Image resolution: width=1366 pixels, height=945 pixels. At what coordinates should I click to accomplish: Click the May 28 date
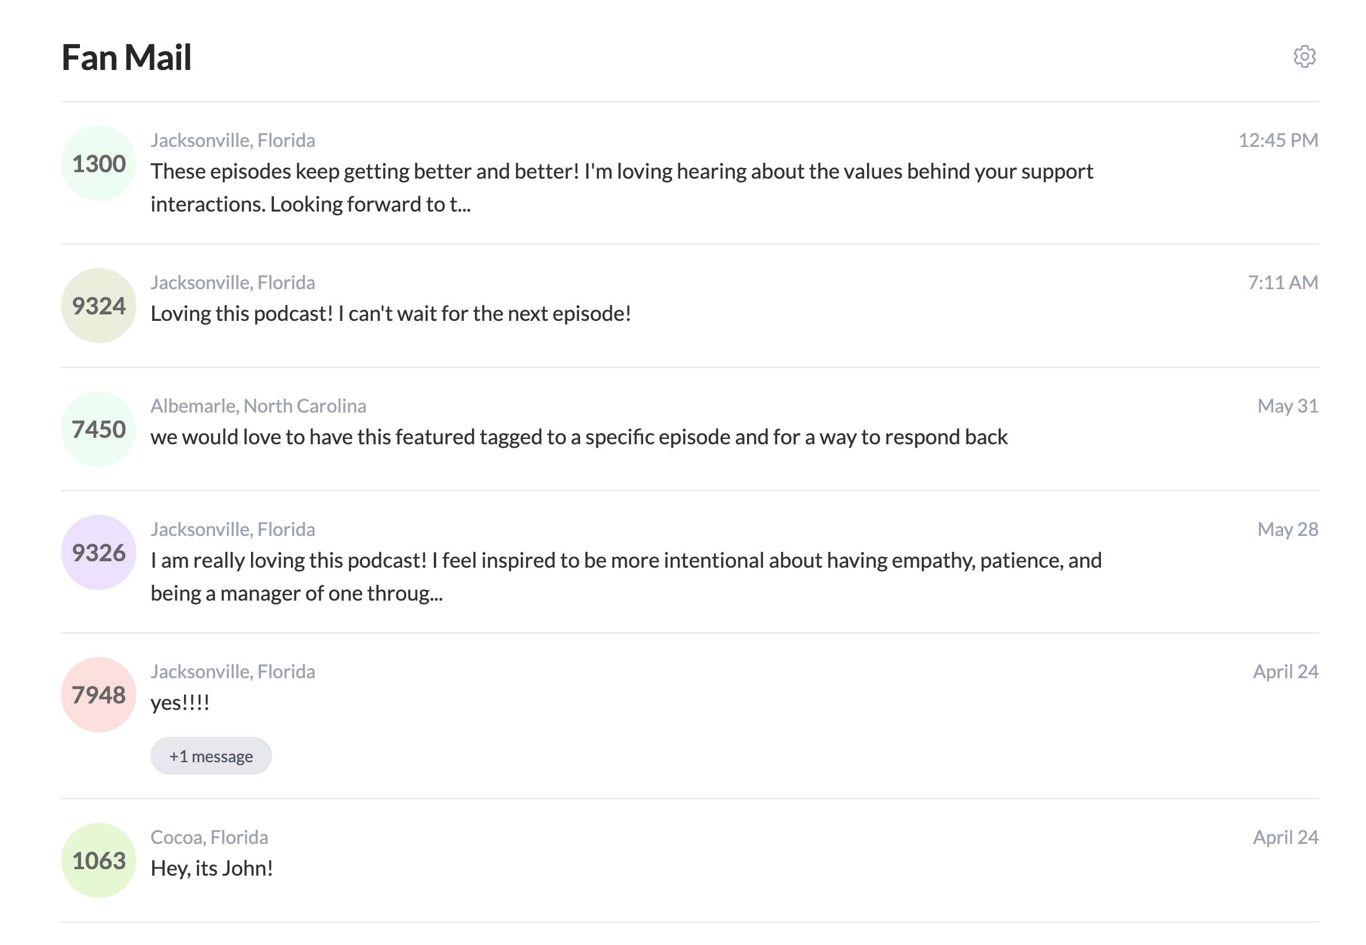[1287, 529]
